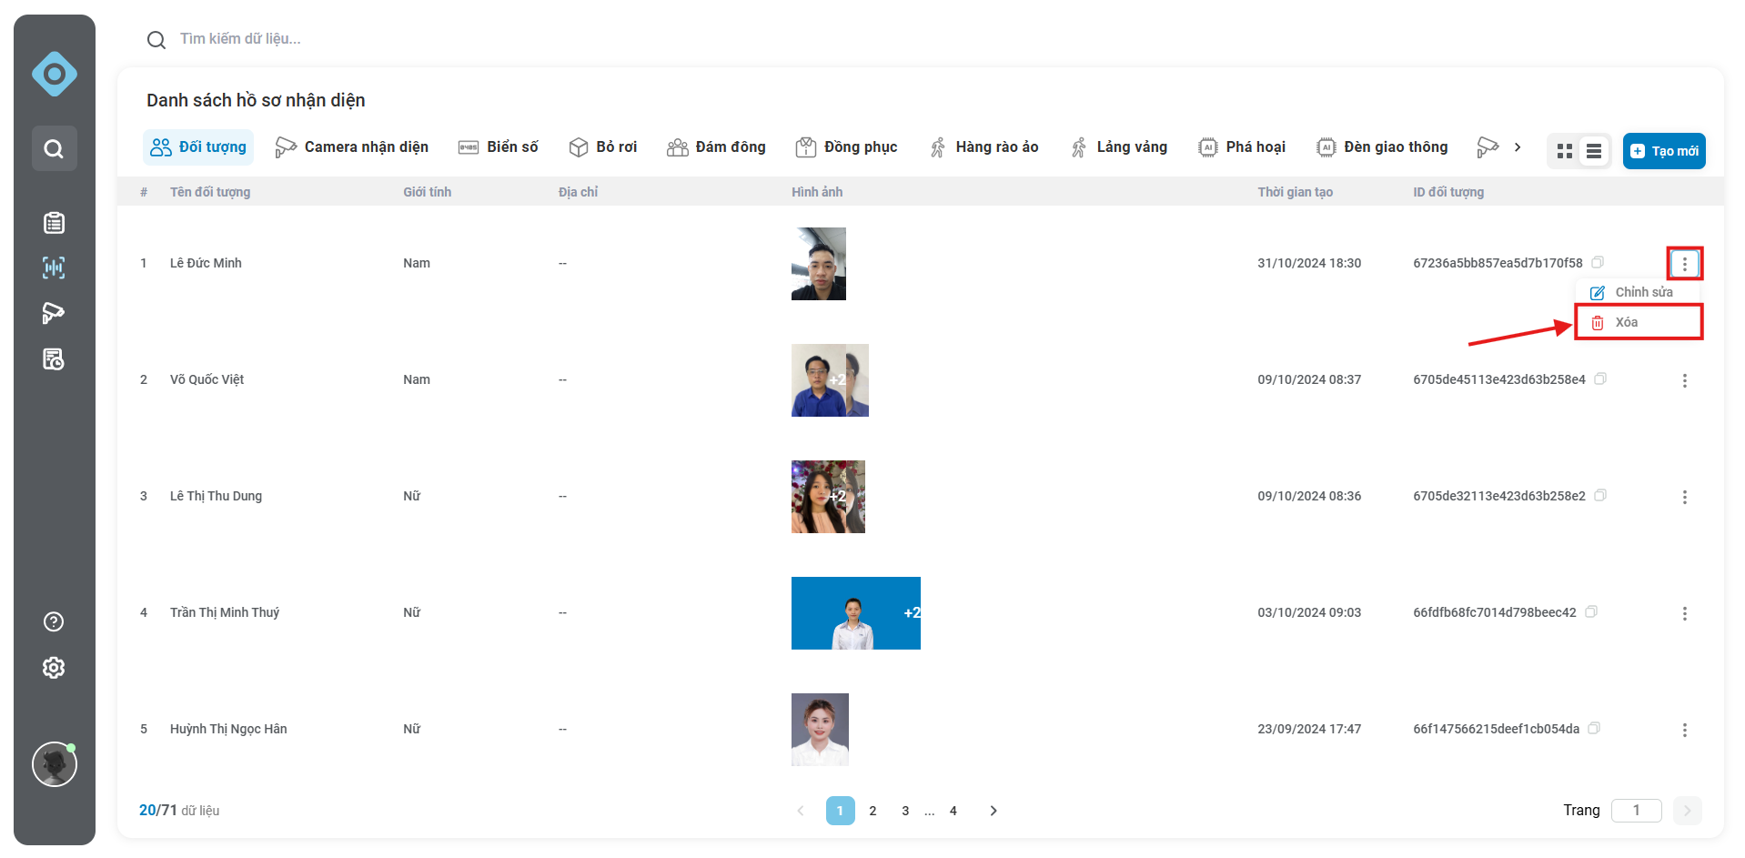
Task: Switch to grid view layout
Action: click(x=1565, y=151)
